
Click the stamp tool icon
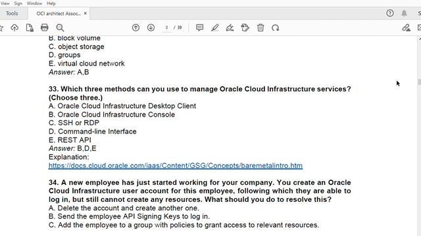point(245,28)
